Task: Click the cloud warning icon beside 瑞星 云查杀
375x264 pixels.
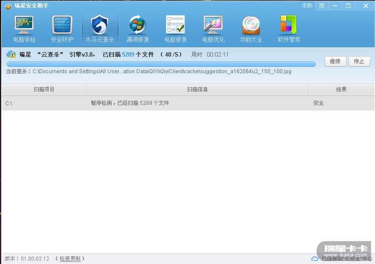Action: pyautogui.click(x=11, y=54)
